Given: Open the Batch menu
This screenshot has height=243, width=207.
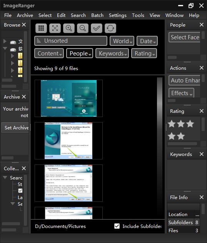Looking at the screenshot, I should 97,15.
